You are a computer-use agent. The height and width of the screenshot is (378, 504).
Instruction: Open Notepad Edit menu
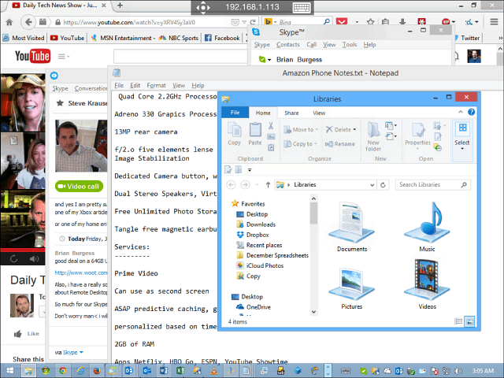pos(135,85)
